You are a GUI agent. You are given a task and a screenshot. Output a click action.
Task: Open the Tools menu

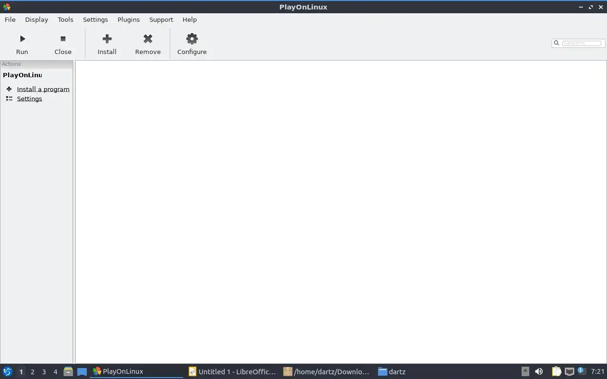[65, 19]
